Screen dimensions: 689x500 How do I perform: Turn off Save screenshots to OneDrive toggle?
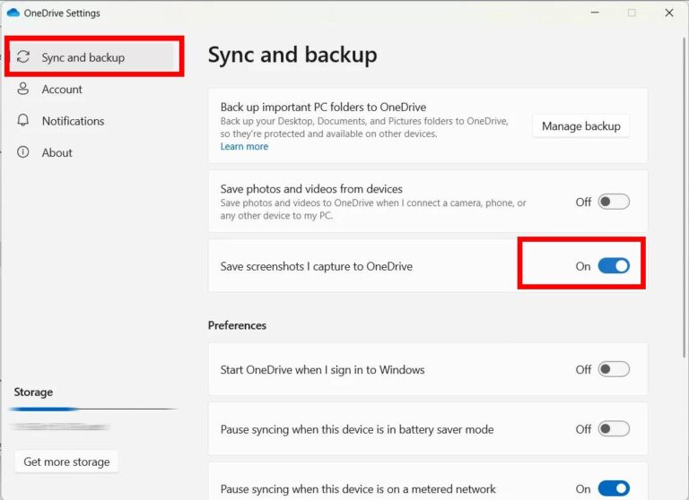pyautogui.click(x=614, y=265)
